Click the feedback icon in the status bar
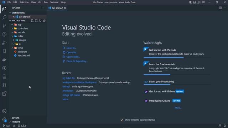 pyautogui.click(x=220, y=126)
